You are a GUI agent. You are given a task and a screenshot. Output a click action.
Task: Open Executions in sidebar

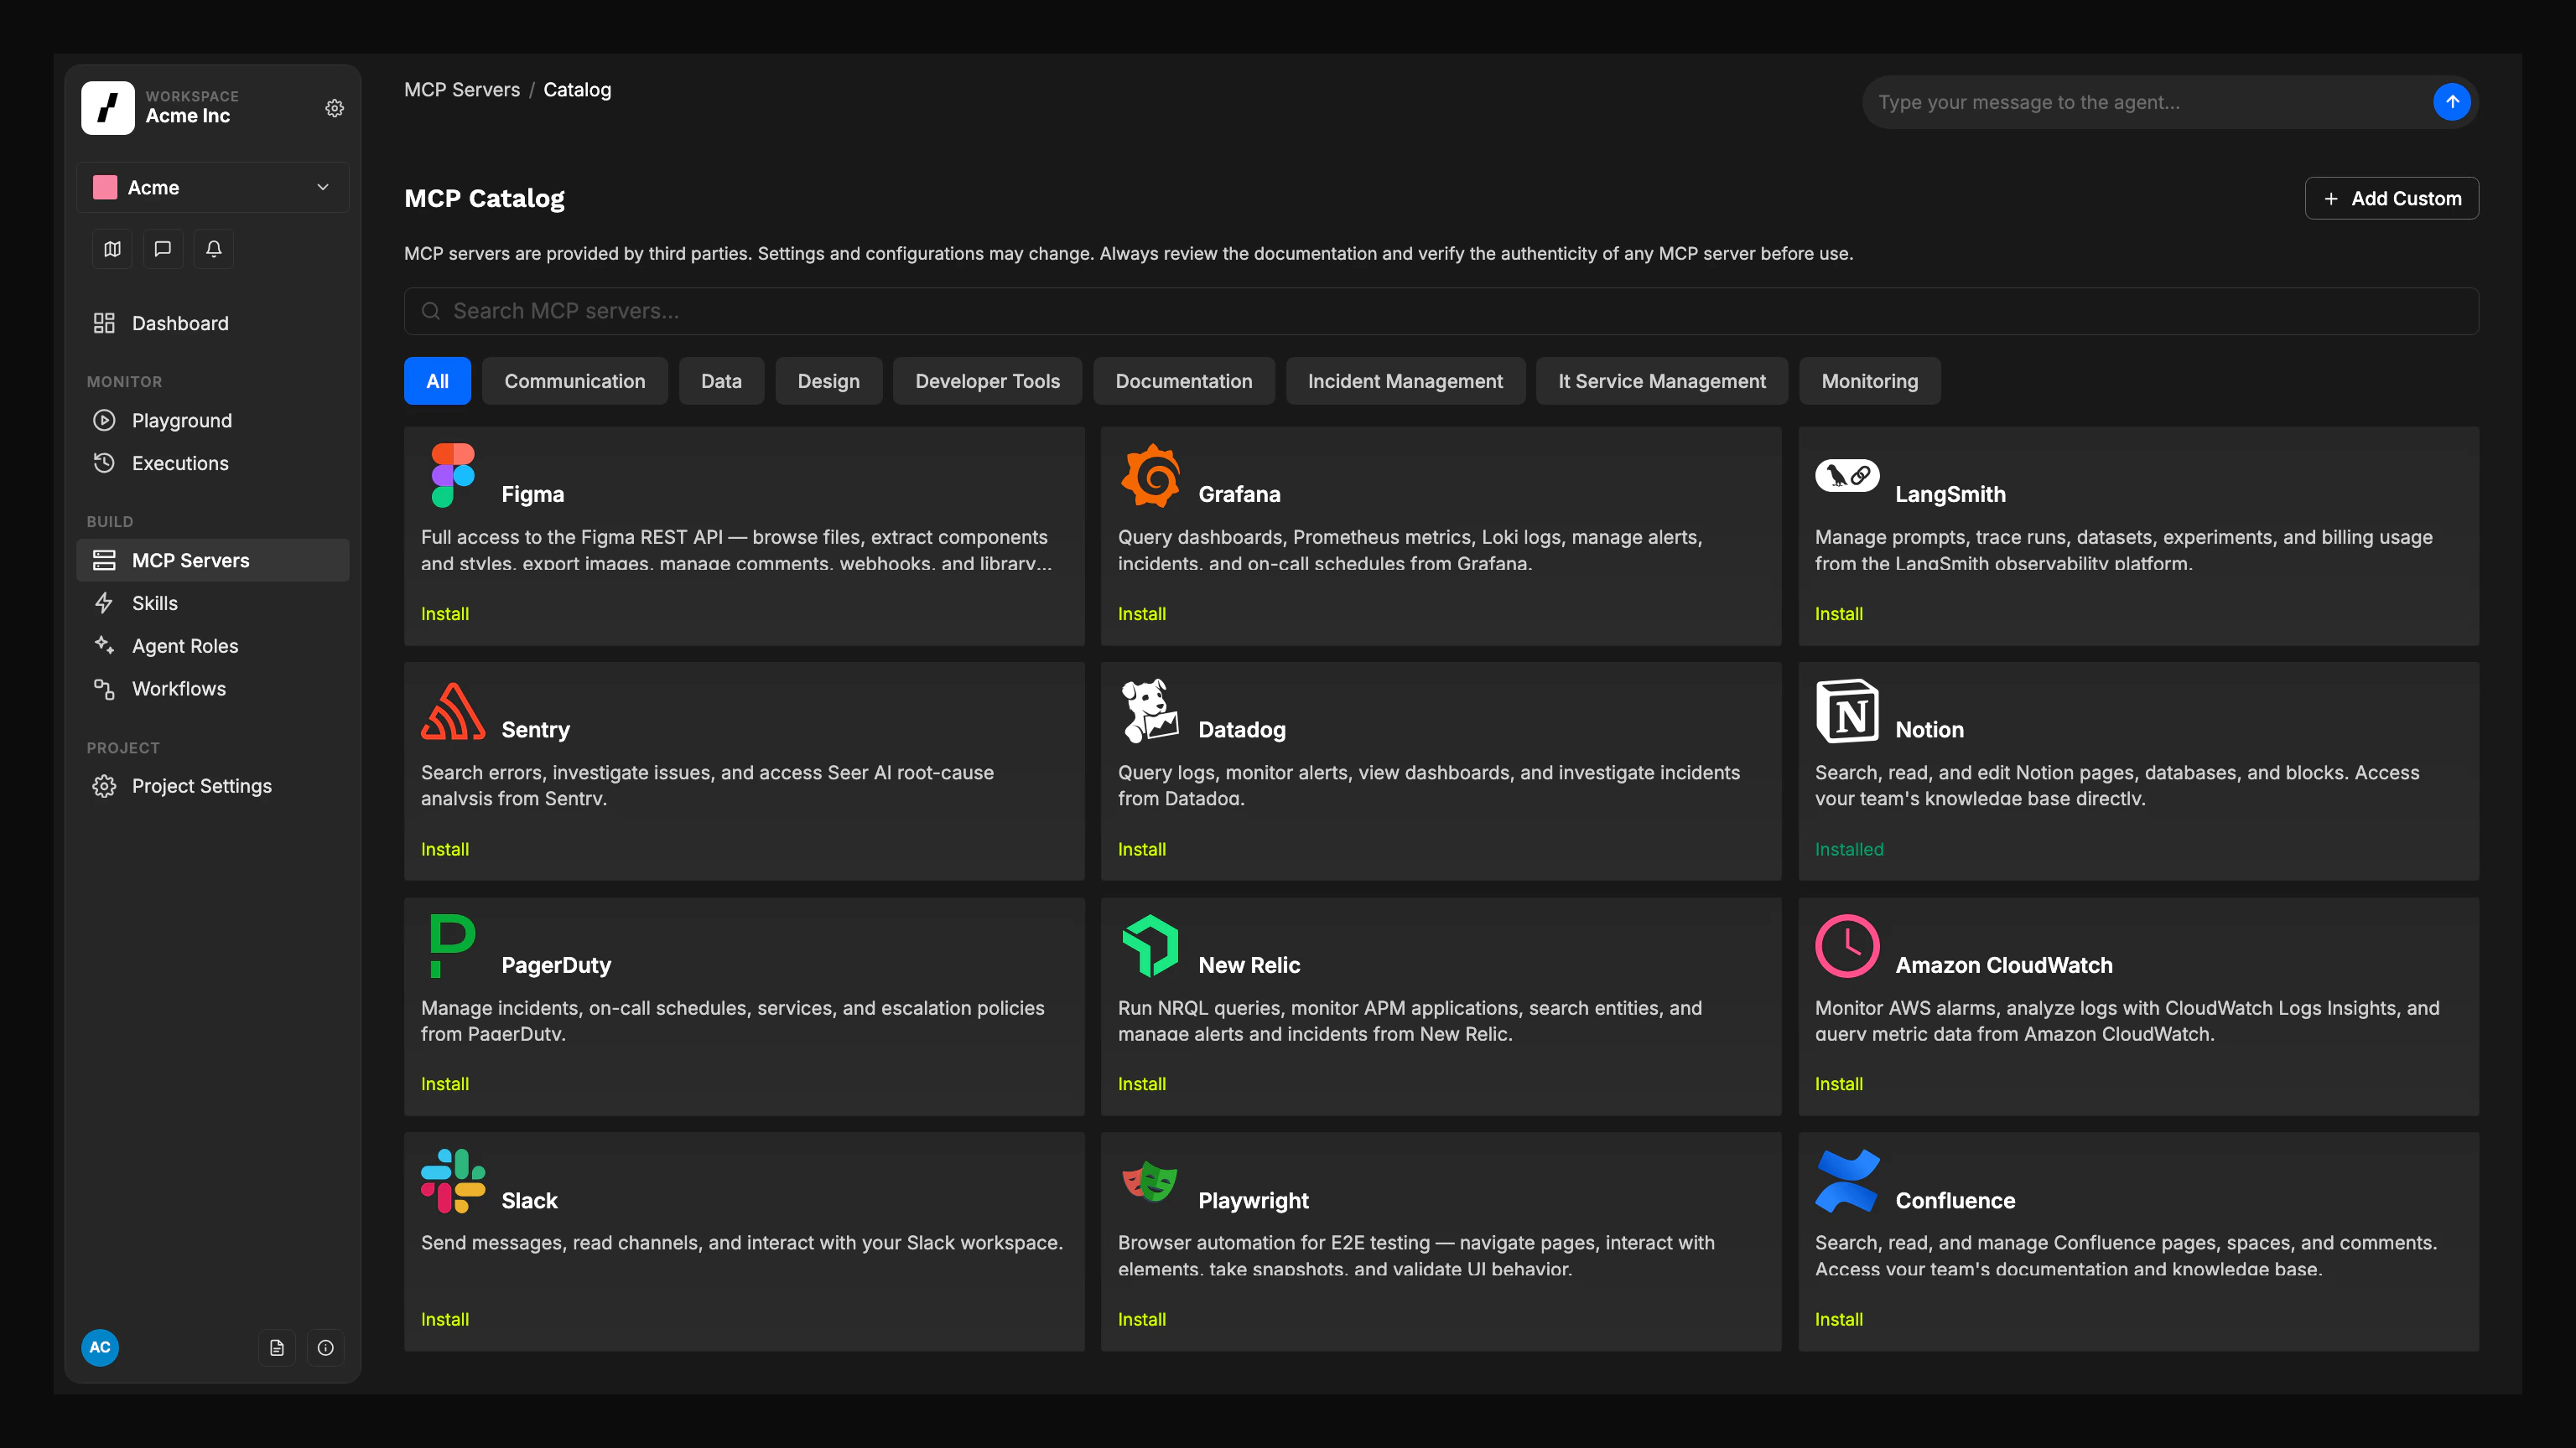tap(213, 463)
